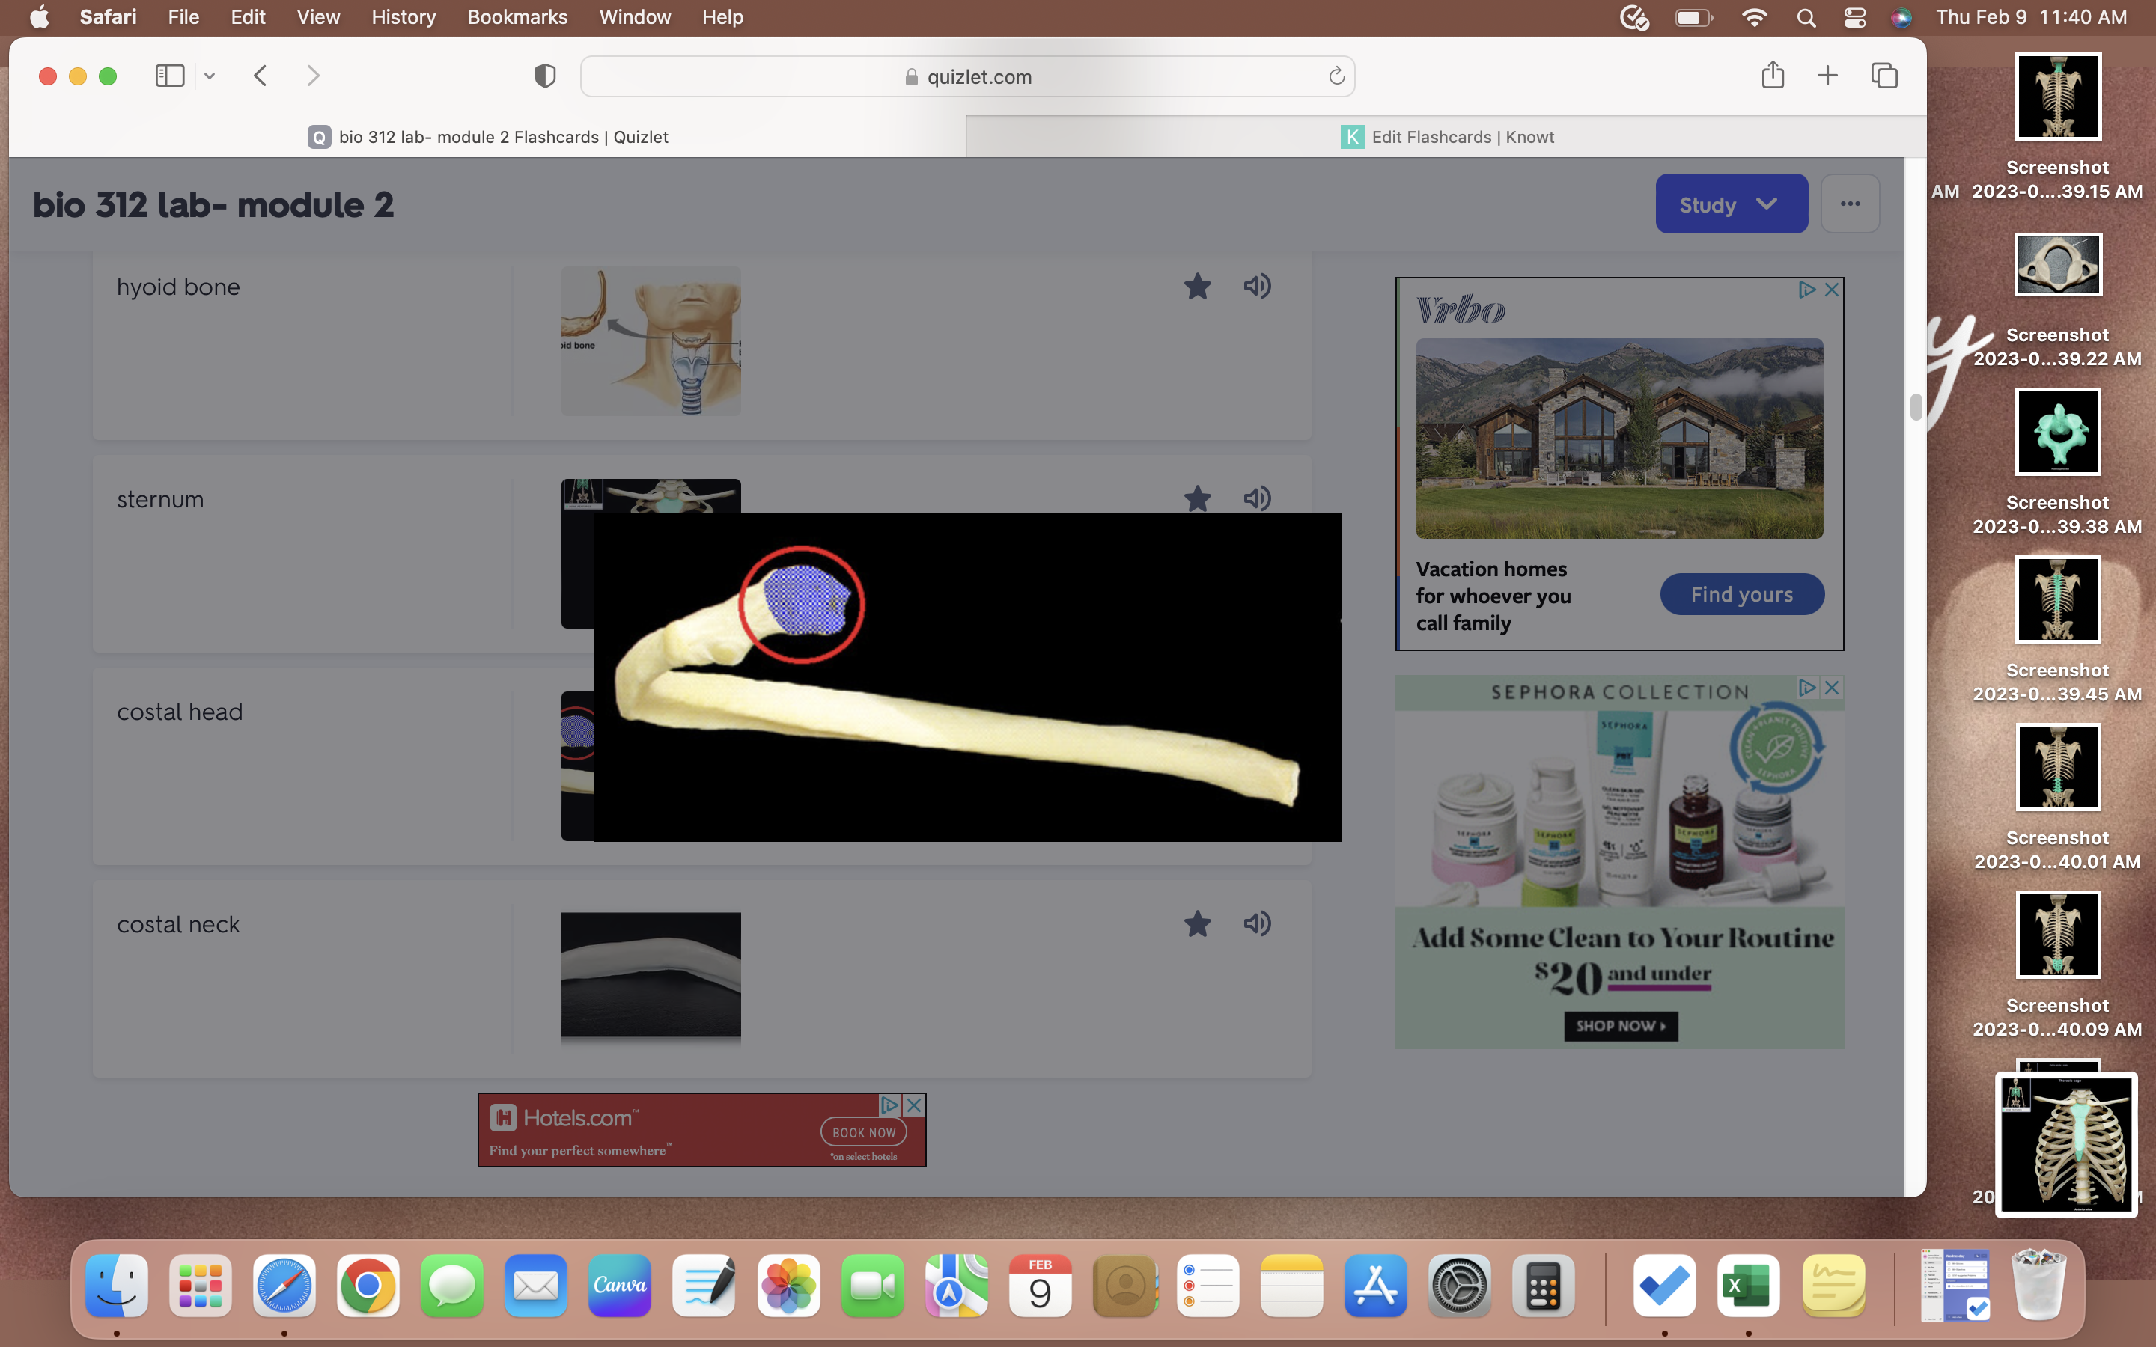Click the page vertical scrollbar thumb

coord(1916,407)
